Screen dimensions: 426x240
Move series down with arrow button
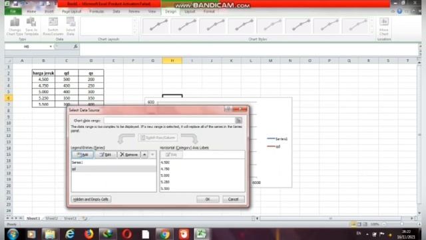pos(152,155)
